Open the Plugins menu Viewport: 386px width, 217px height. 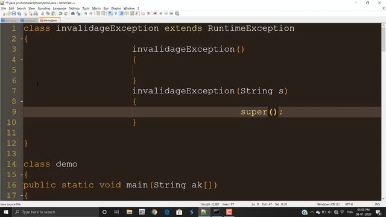[x=116, y=8]
